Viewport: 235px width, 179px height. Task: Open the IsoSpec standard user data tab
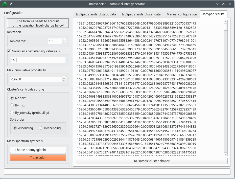(141, 14)
